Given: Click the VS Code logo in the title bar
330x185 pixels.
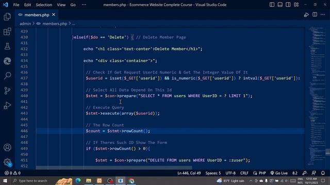Looking at the screenshot, I should pyautogui.click(x=6, y=5).
